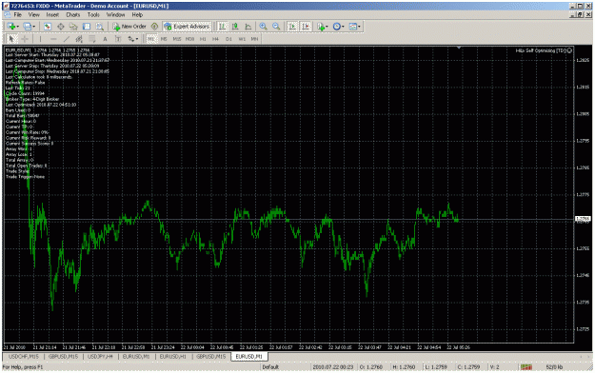Click the connection status bars icon
Image resolution: width=595 pixels, height=373 pixels.
(526, 367)
